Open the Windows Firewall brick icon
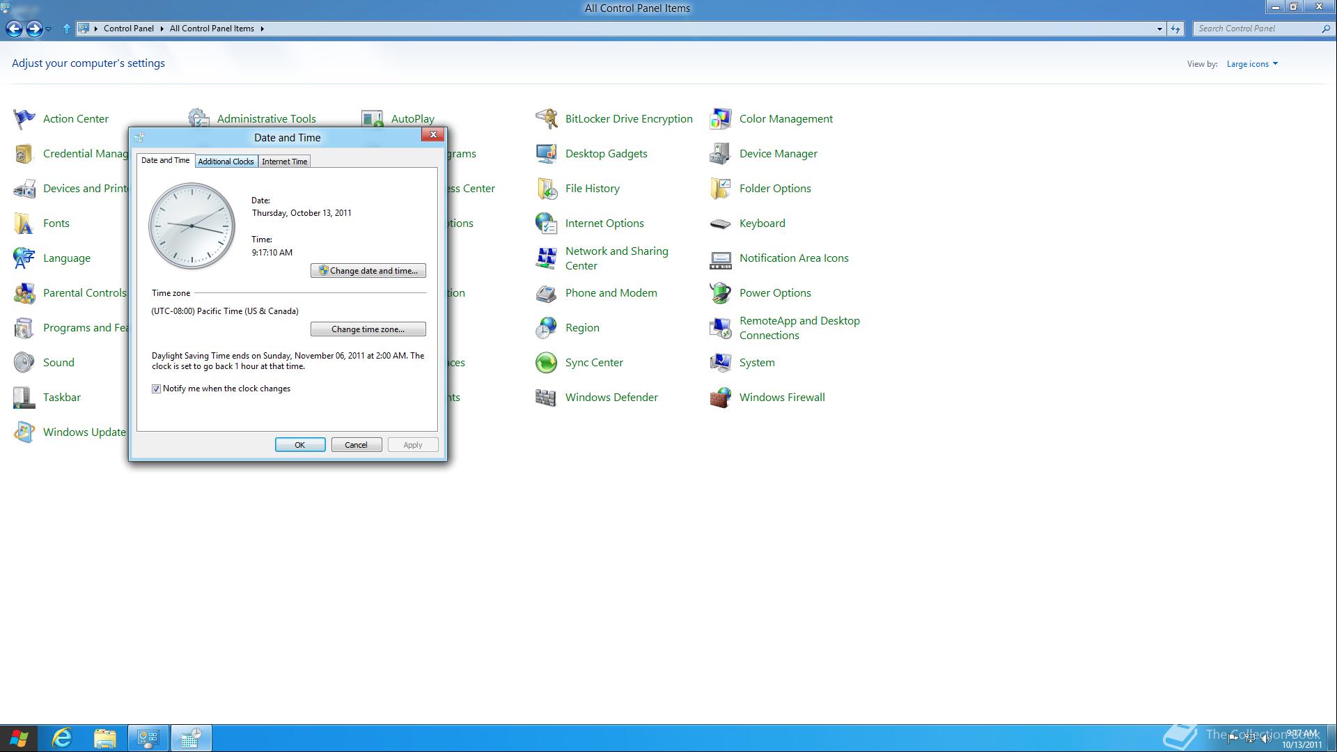Image resolution: width=1337 pixels, height=752 pixels. coord(721,398)
